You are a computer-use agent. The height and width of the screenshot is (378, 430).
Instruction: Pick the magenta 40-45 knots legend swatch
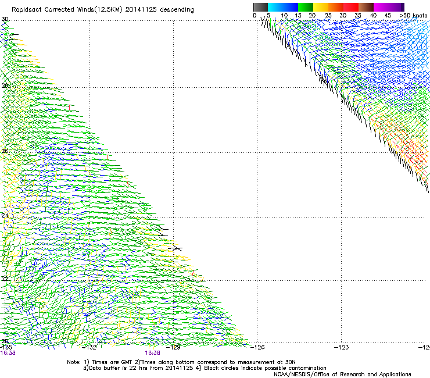[381, 7]
